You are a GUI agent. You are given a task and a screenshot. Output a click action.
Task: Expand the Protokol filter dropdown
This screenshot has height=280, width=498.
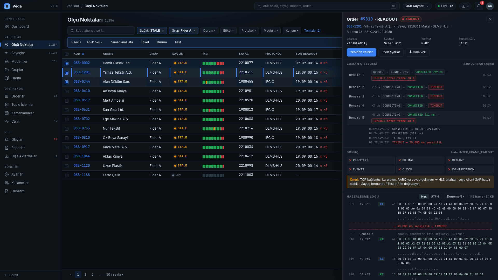pos(248,31)
